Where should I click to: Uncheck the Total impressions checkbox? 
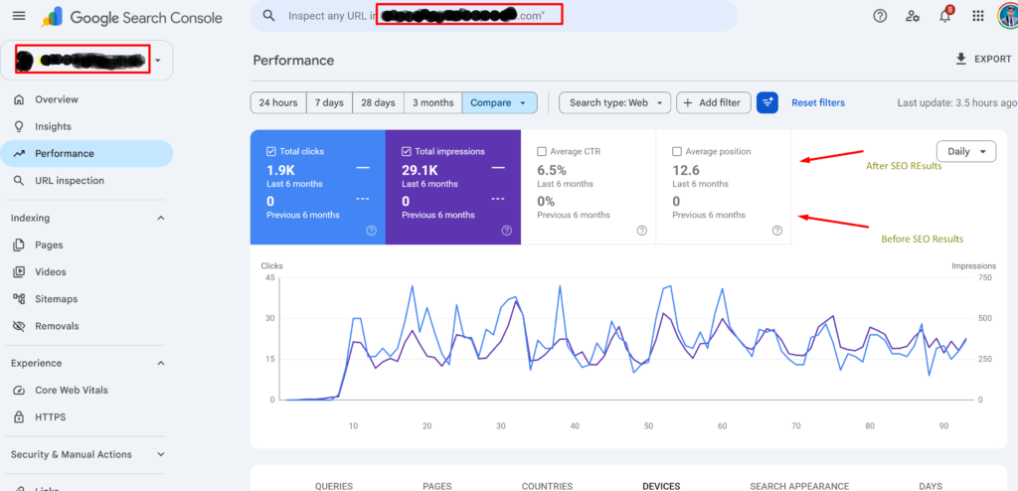(407, 151)
